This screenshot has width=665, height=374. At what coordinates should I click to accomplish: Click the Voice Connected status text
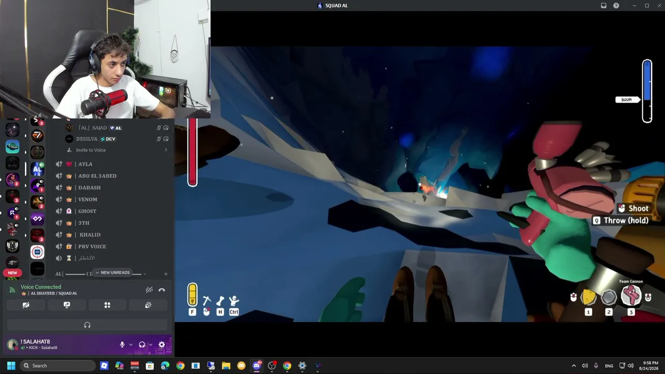click(x=41, y=287)
